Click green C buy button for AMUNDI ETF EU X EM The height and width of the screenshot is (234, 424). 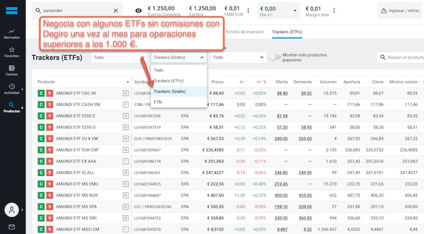pos(41,138)
